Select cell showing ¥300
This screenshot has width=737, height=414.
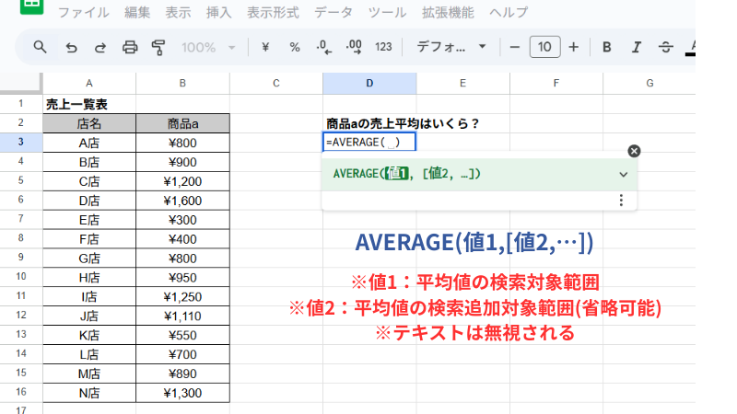click(x=182, y=220)
